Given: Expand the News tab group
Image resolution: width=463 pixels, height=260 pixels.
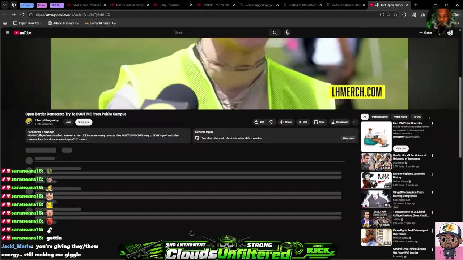Looking at the screenshot, I should click(42, 5).
